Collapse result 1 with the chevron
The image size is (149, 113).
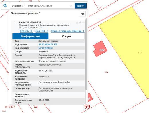pos(83,23)
